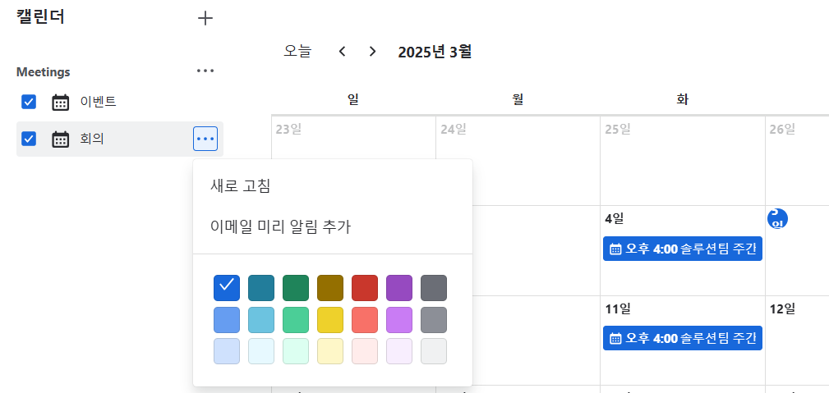829x393 pixels.
Task: Select the dark gray color swatch
Action: pos(434,288)
